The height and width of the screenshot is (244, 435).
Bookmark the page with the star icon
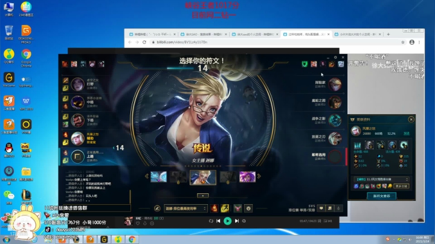403,42
